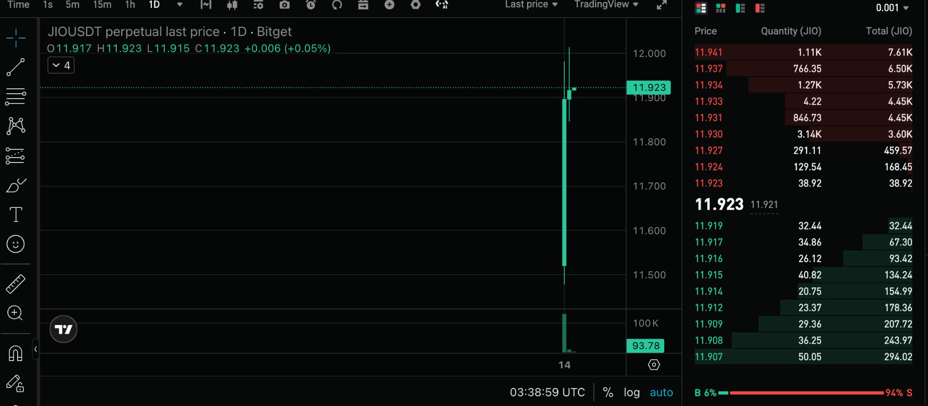Toggle magnet mode
This screenshot has width=928, height=406.
[16, 353]
